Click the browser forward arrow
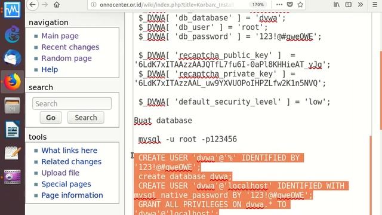382x215 pixels. pyautogui.click(x=45, y=5)
